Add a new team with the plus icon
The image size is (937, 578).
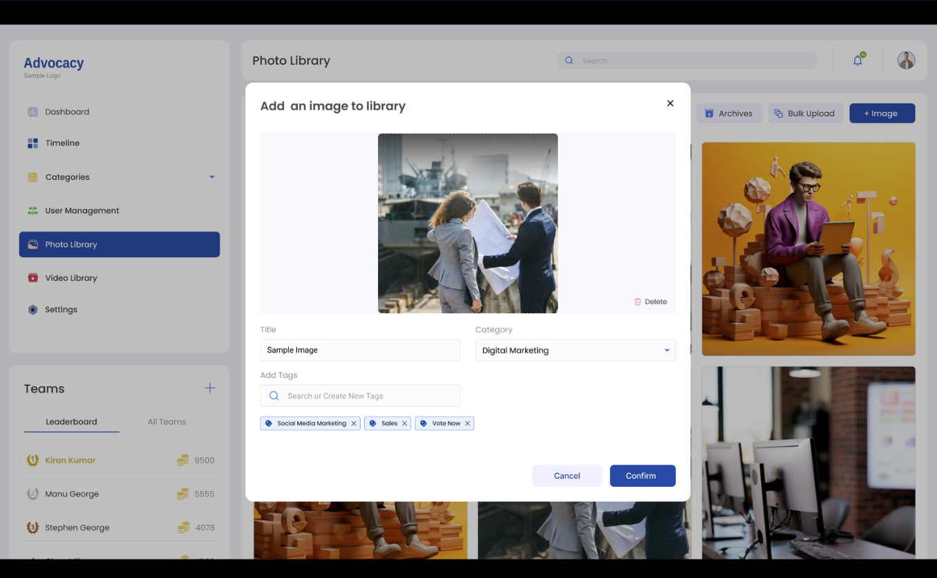pos(209,388)
